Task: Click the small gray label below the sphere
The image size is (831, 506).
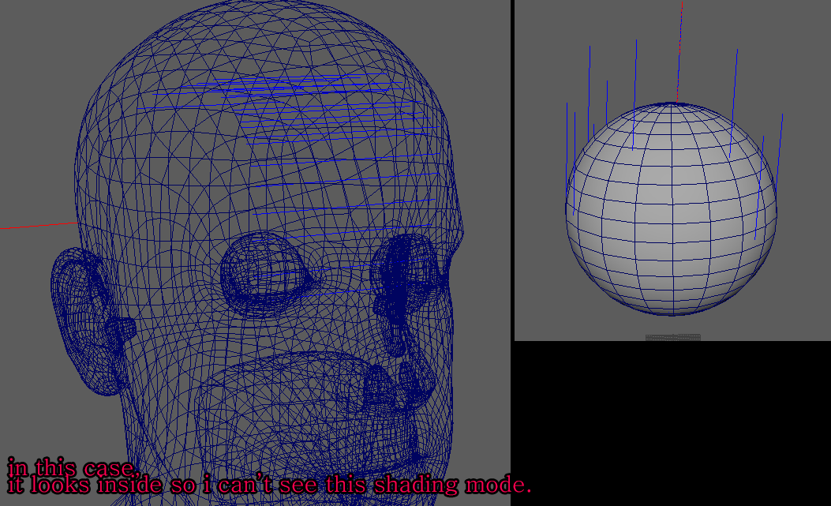Action: [672, 337]
